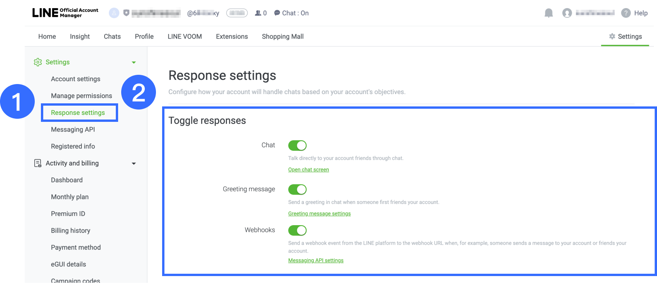Viewport: 657px width, 283px height.
Task: Switch off the Webhooks toggle
Action: point(297,230)
